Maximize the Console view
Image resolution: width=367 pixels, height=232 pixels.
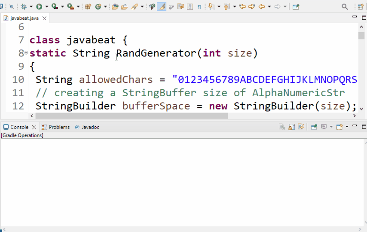[364, 127]
